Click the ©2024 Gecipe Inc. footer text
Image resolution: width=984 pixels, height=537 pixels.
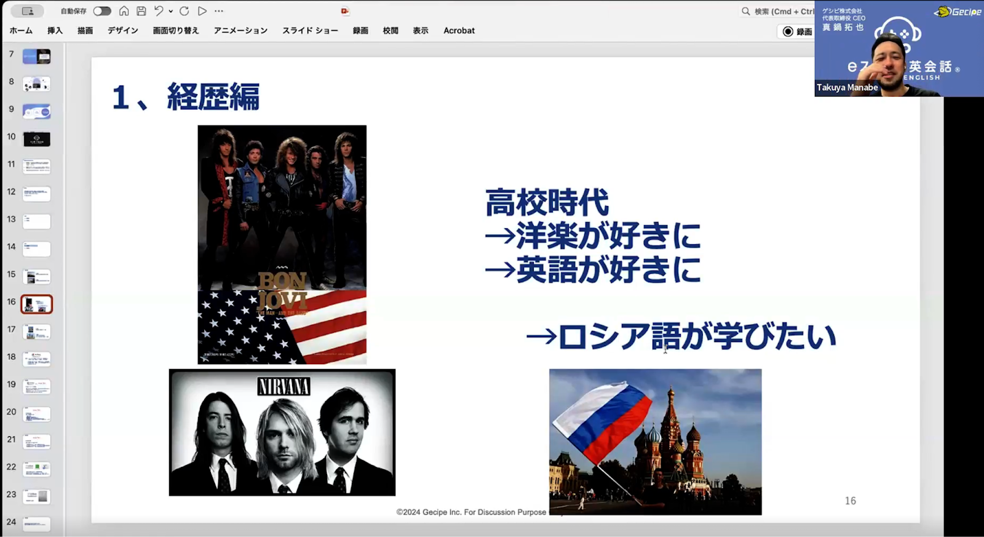pos(472,512)
